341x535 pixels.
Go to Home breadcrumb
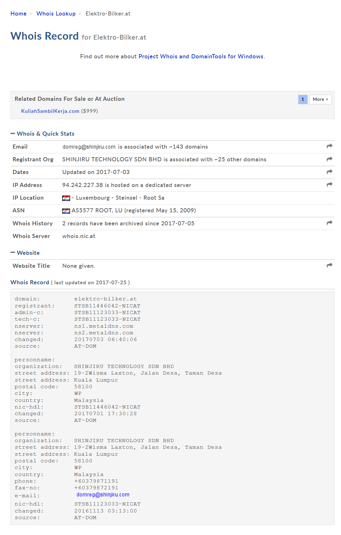pos(18,14)
